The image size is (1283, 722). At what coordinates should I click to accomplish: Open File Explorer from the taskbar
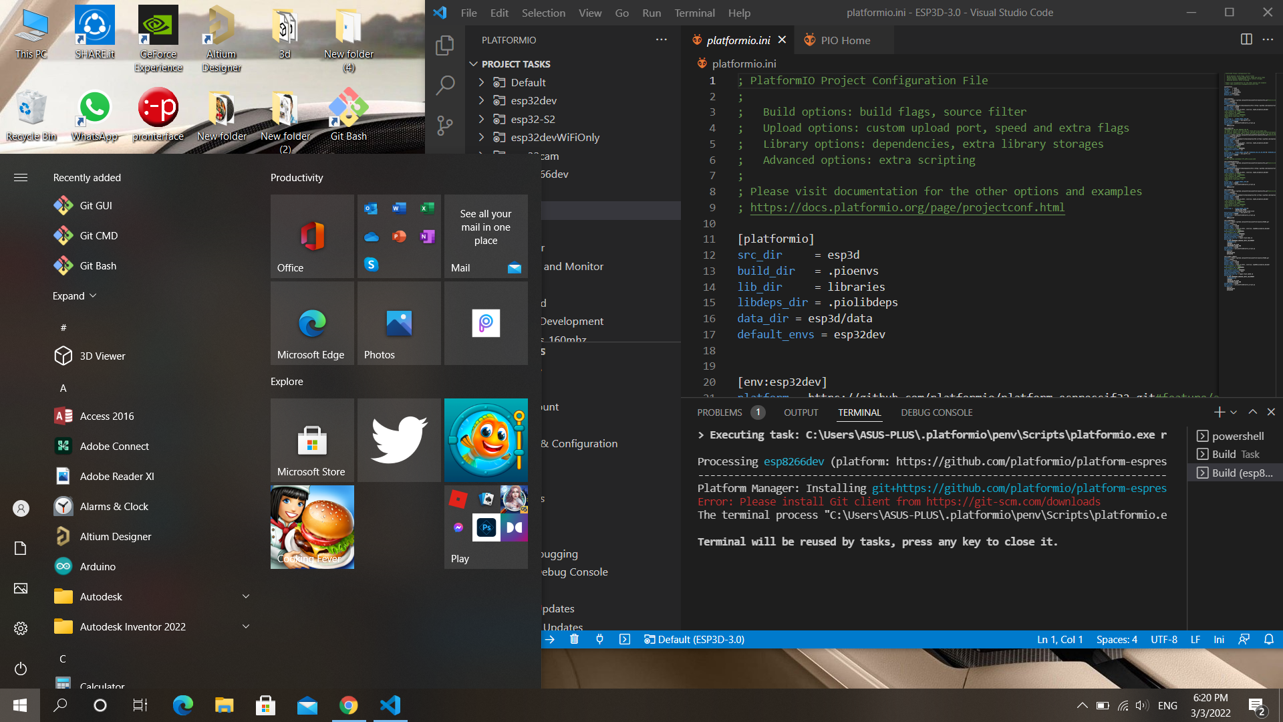tap(224, 705)
